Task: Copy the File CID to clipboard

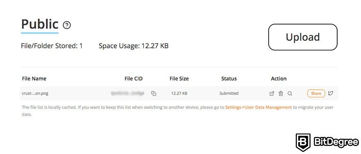Action: coord(153,93)
